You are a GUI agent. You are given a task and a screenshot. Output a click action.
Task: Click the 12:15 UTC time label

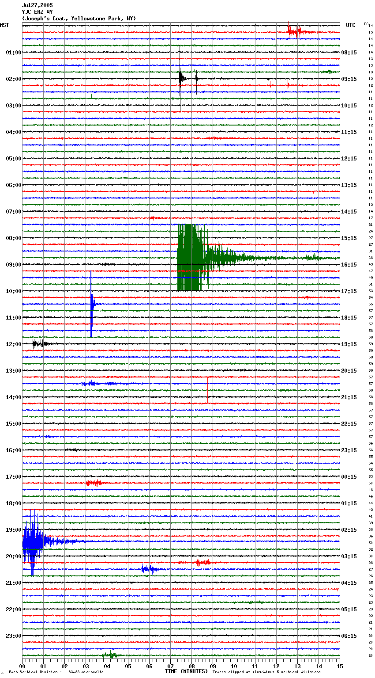349,159
